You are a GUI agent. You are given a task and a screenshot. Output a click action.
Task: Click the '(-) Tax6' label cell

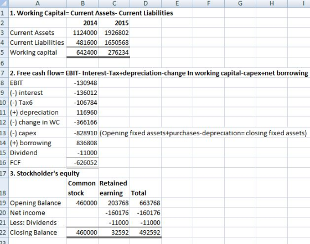pyautogui.click(x=38, y=103)
